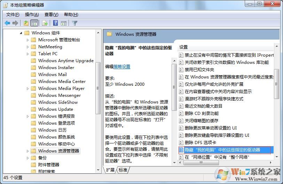Image resolution: width=283 pixels, height=184 pixels.
Task: Select 关闭依赖于索引文件数据的 Windows 库功能
Action: point(227,62)
